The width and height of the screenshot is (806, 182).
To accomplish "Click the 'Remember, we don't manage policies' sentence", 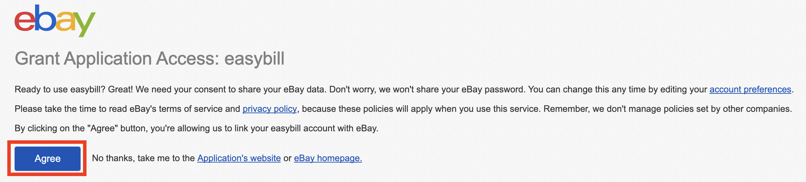I will click(668, 109).
